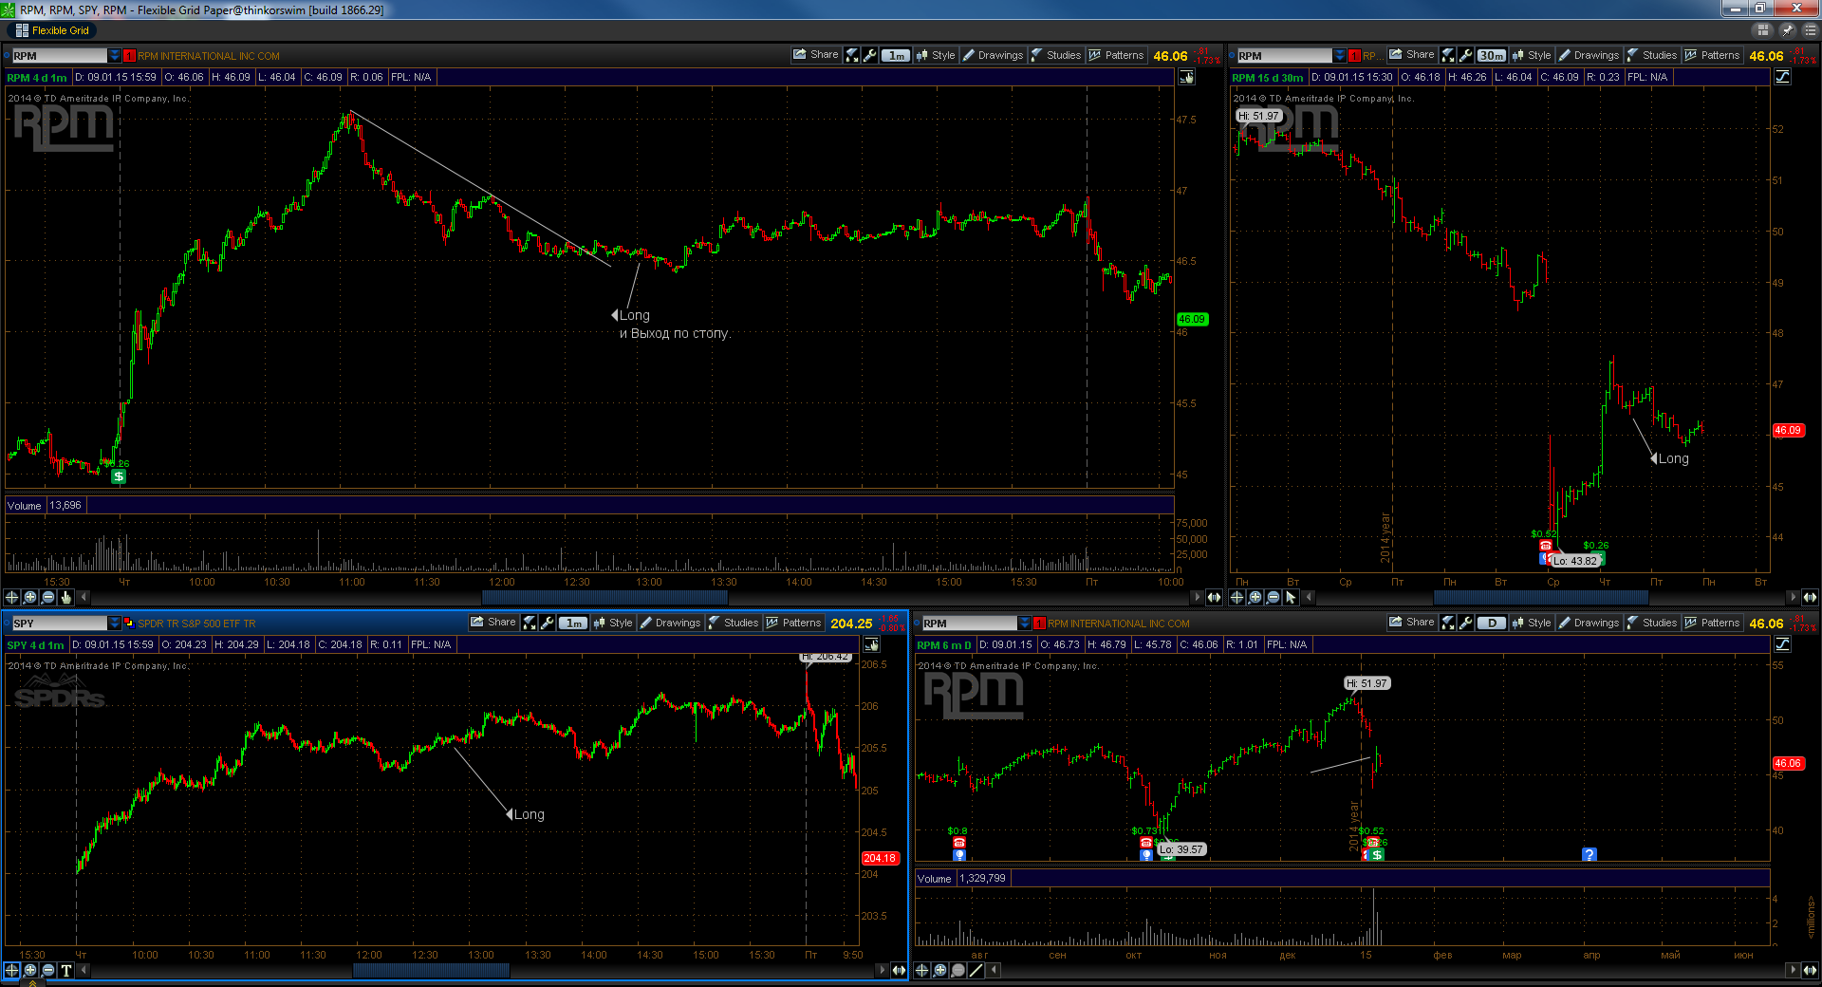Toggle pointer-hand button at top-left chart's right edge
The image size is (1822, 987).
click(x=1187, y=77)
